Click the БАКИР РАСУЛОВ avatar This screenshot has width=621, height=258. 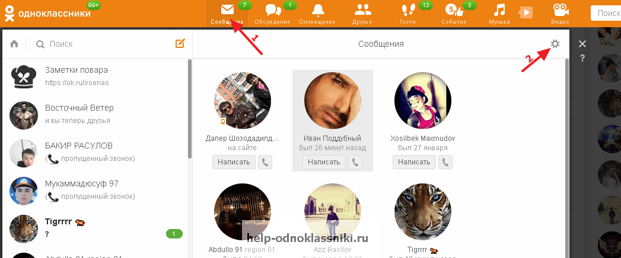23,153
